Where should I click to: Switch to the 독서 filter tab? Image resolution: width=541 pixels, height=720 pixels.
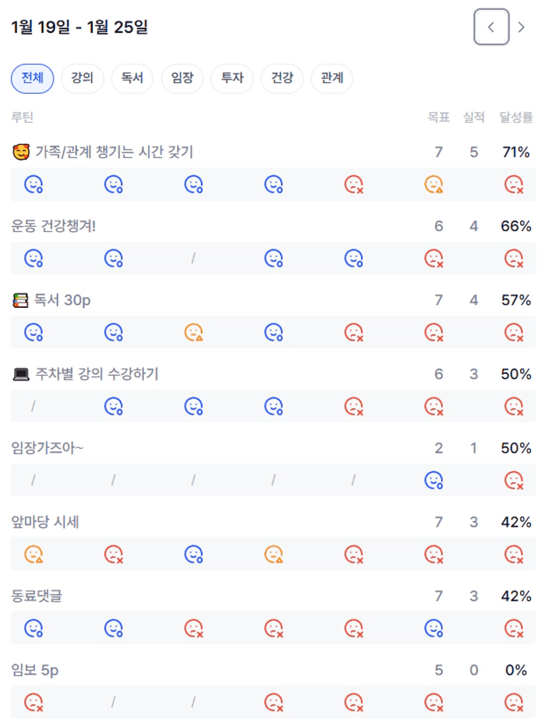(x=132, y=79)
